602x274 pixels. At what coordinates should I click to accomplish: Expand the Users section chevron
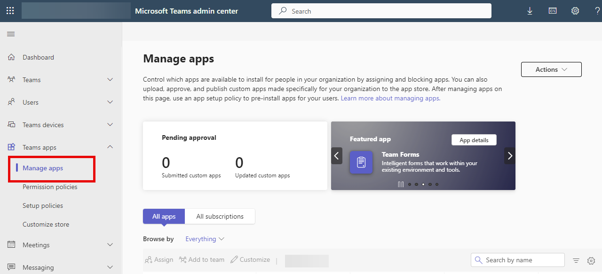pos(110,102)
